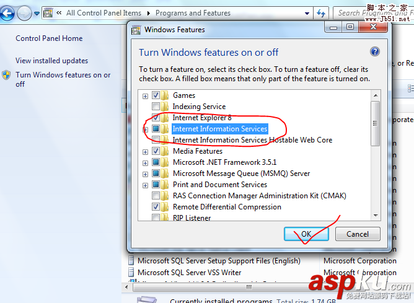Select Microsoft SQL Server VSS Writer entry
The image size is (414, 303).
pos(189,273)
